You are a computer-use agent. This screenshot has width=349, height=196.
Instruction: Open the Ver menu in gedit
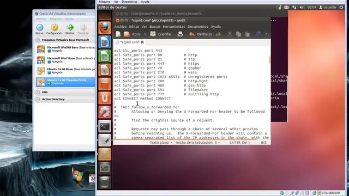tap(144, 27)
